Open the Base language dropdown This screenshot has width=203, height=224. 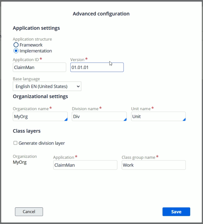[x=47, y=86]
